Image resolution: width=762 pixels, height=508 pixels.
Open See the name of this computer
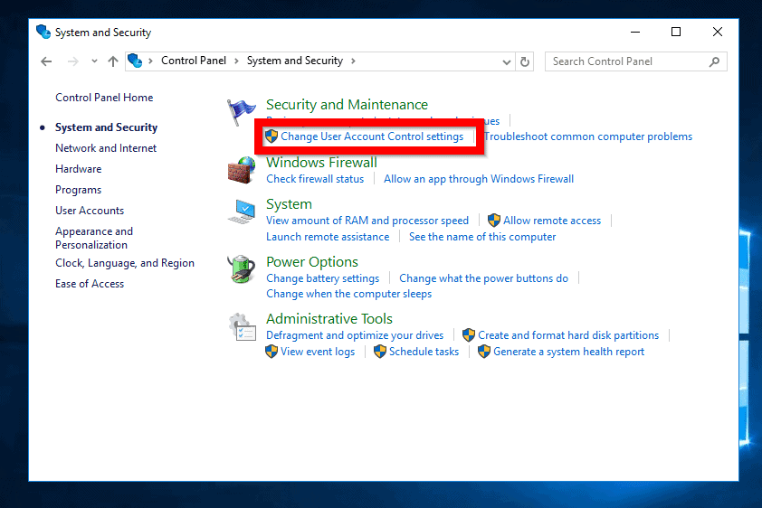[482, 237]
